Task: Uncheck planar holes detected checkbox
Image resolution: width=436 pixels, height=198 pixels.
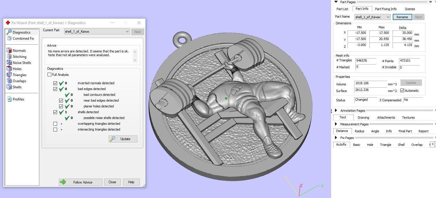Action: 61,106
